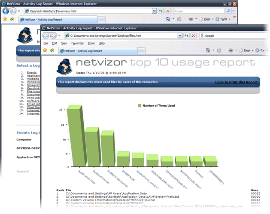Expand toolbar overflow chevron in rear window

pyautogui.click(x=234, y=17)
